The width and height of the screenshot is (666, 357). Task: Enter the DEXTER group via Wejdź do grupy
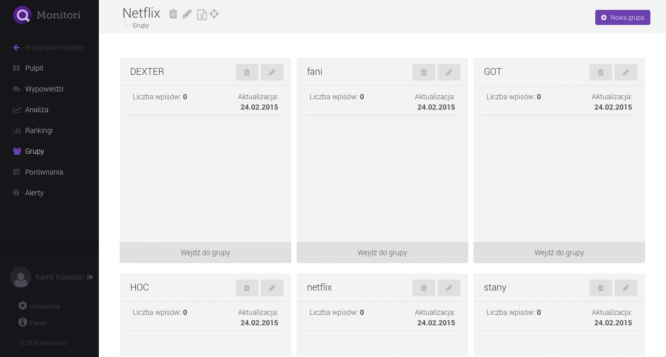[x=206, y=253]
